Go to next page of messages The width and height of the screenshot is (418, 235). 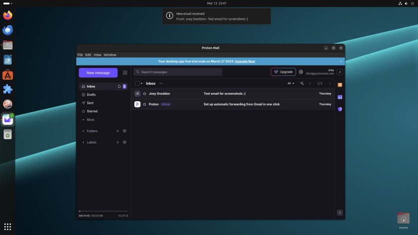(330, 83)
